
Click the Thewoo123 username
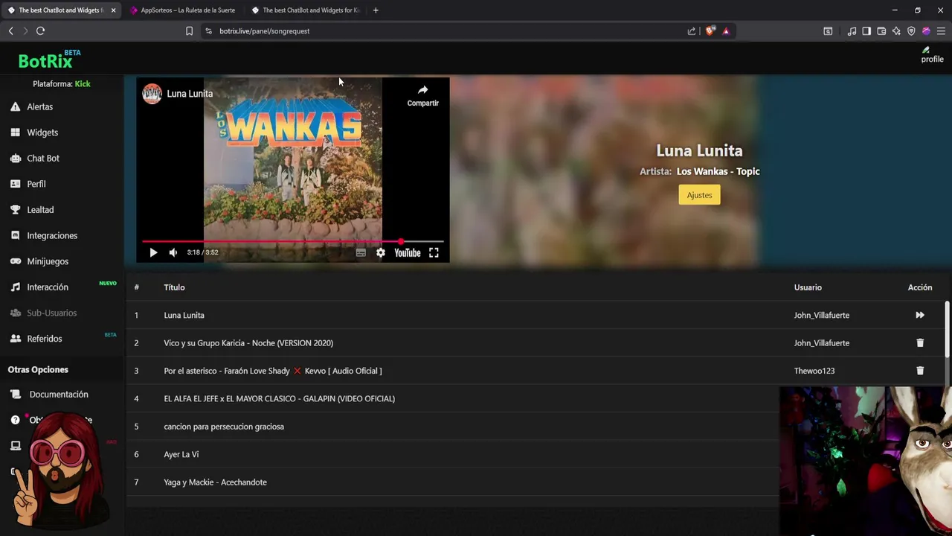814,371
